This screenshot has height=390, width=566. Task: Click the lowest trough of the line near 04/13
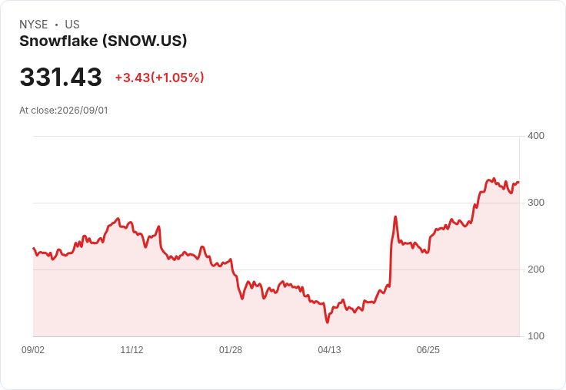(328, 322)
